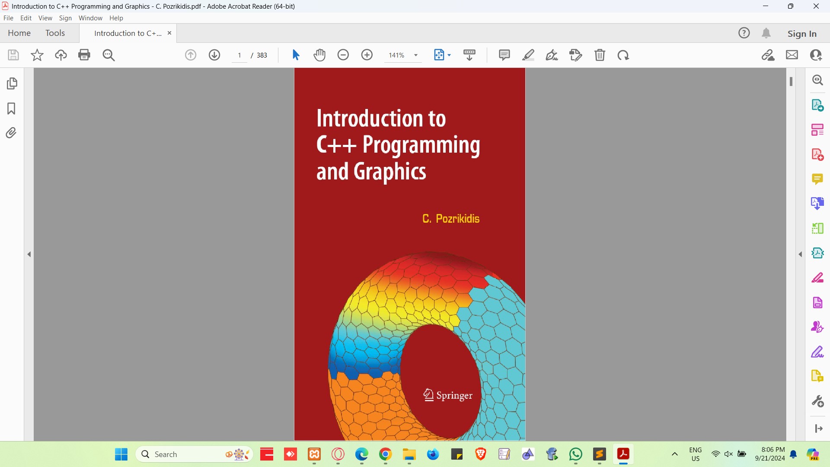Edit the current page number field
The height and width of the screenshot is (467, 830).
[x=240, y=55]
